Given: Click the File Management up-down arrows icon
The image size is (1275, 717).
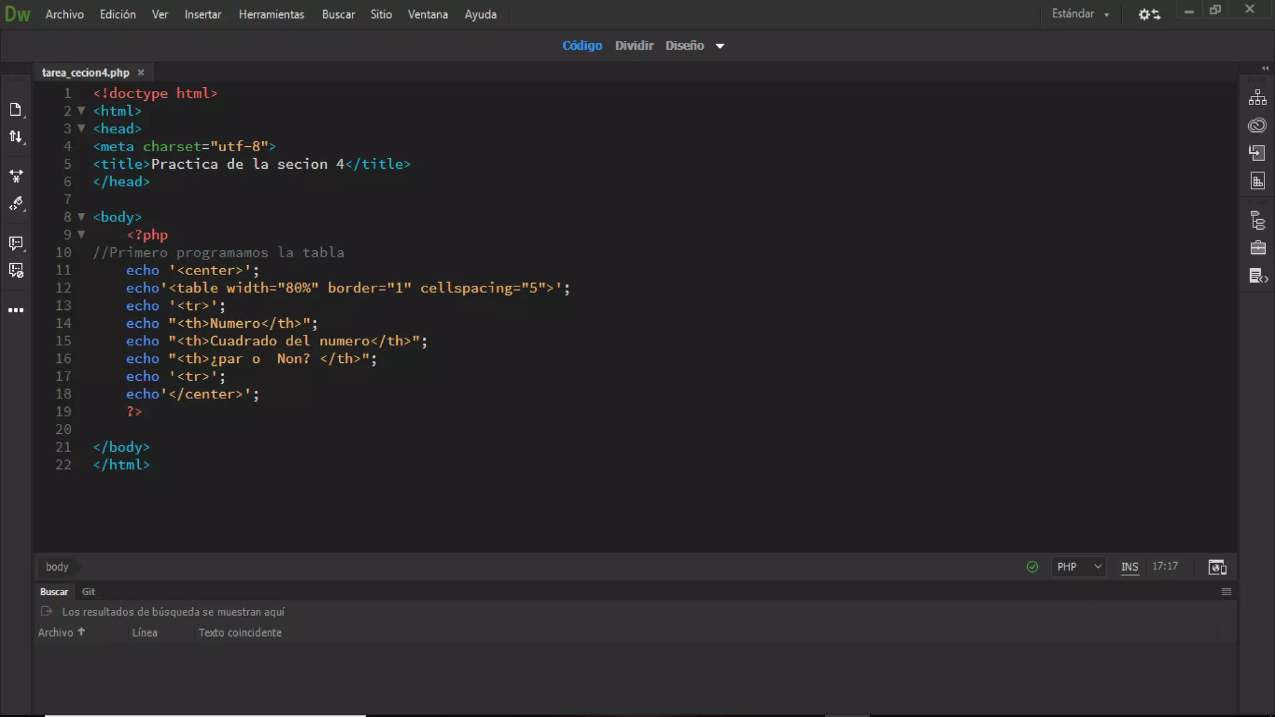Looking at the screenshot, I should 16,137.
